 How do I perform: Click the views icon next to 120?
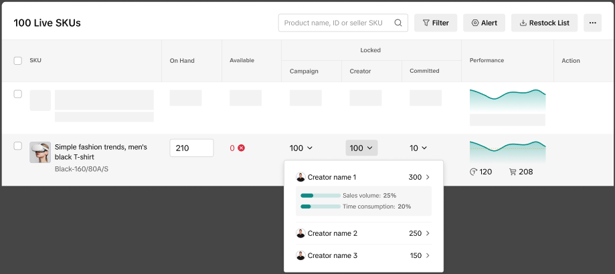tap(474, 172)
